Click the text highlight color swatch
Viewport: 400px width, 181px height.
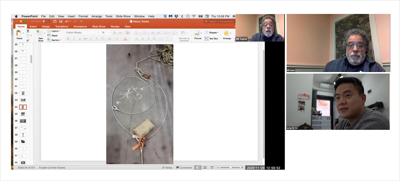coord(117,39)
